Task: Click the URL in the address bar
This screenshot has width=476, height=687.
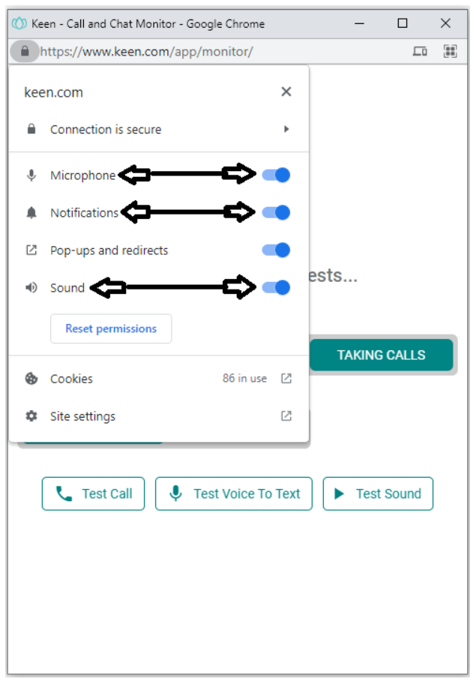Action: pos(146,52)
